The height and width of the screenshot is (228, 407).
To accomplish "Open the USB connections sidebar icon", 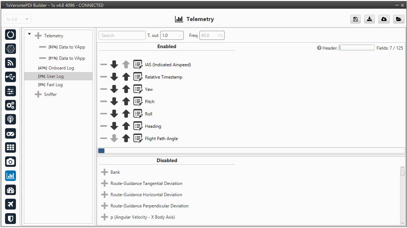I will 11,77.
